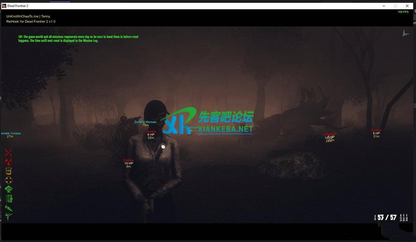Click the grey compass arrow indicator
Viewport: 416px width, 242px height.
pos(405,33)
